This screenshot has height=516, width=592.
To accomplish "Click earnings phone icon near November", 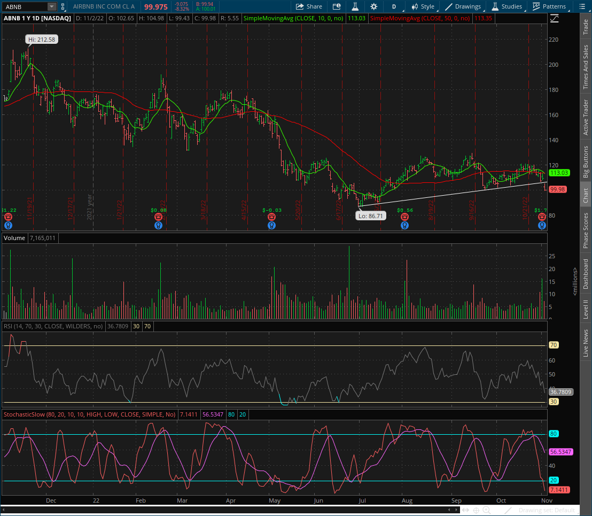I will point(542,217).
